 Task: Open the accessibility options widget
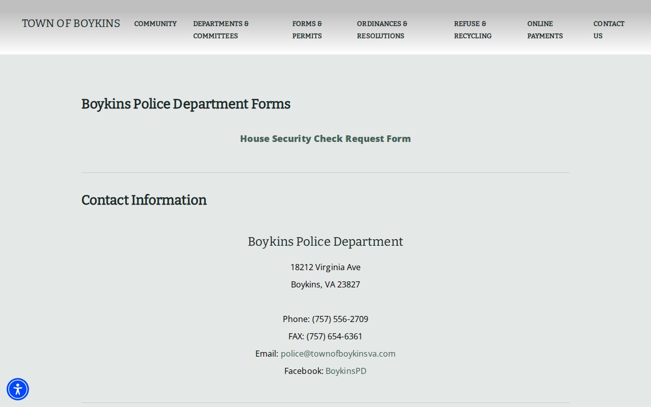point(18,389)
